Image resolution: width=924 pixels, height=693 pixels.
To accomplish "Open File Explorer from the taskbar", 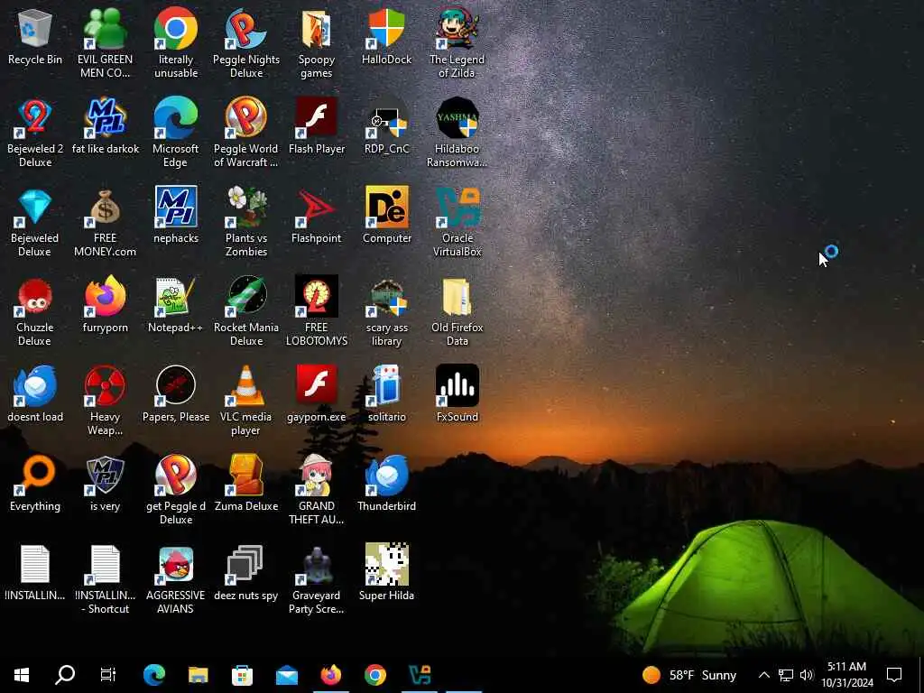I will [198, 675].
